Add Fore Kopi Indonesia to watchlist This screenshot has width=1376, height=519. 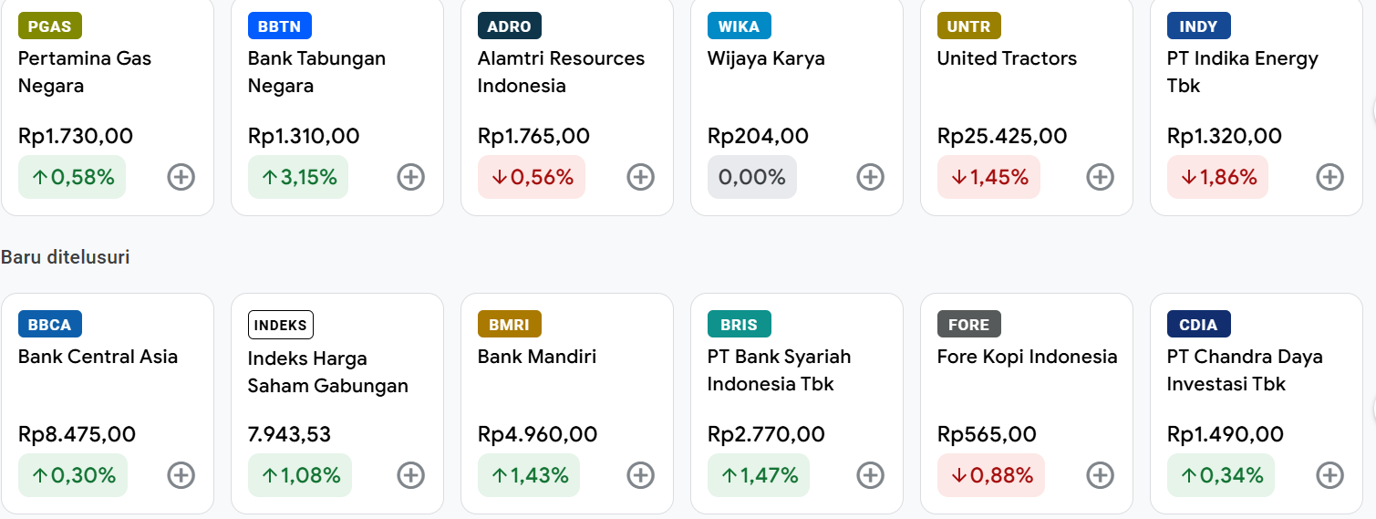(x=1100, y=475)
